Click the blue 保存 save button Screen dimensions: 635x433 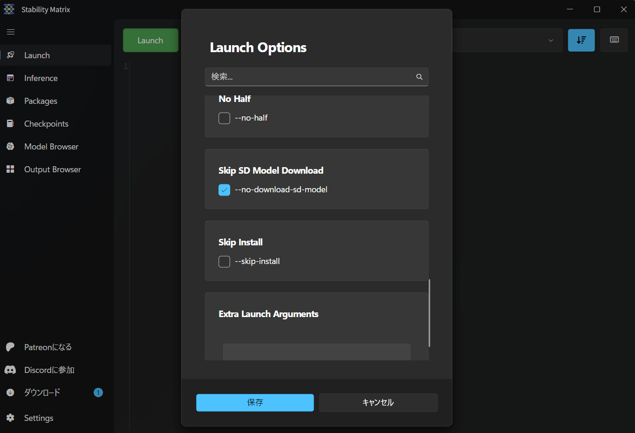click(255, 403)
